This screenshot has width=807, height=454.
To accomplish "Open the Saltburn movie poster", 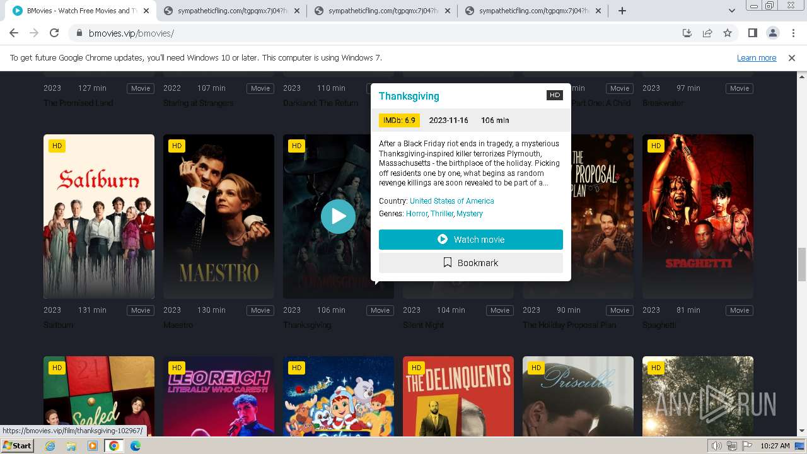I will pos(99,216).
